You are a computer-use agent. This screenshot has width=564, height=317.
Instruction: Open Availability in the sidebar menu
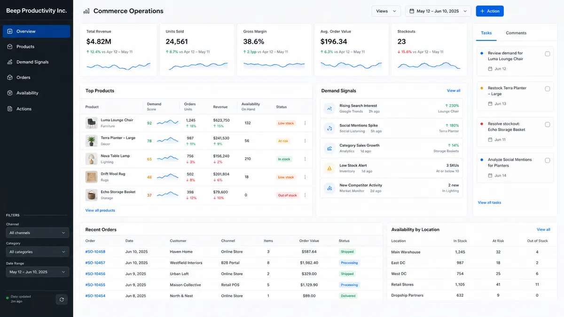(36, 93)
